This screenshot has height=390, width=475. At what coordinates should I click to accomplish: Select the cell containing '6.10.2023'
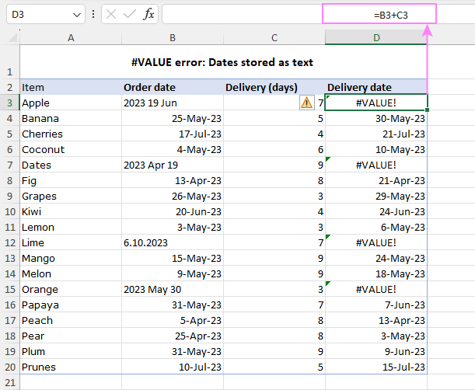[172, 242]
